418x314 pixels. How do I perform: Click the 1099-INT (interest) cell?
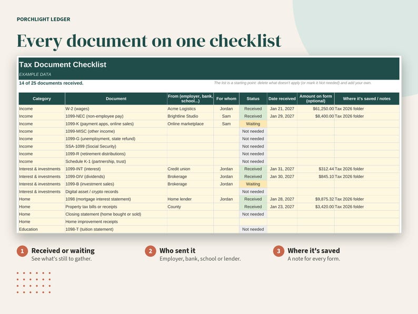(116, 169)
